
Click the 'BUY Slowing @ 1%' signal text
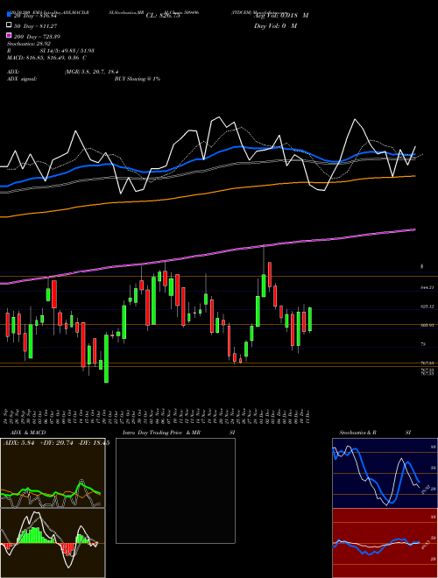tap(138, 79)
